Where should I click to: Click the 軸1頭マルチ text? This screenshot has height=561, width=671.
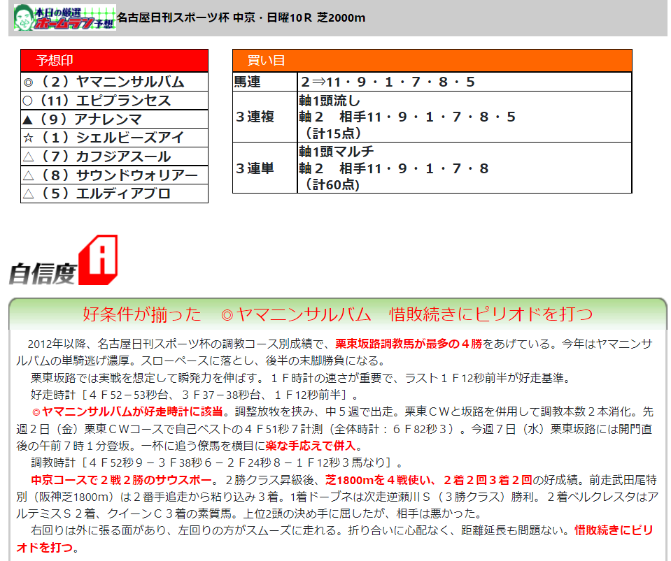pos(337,151)
